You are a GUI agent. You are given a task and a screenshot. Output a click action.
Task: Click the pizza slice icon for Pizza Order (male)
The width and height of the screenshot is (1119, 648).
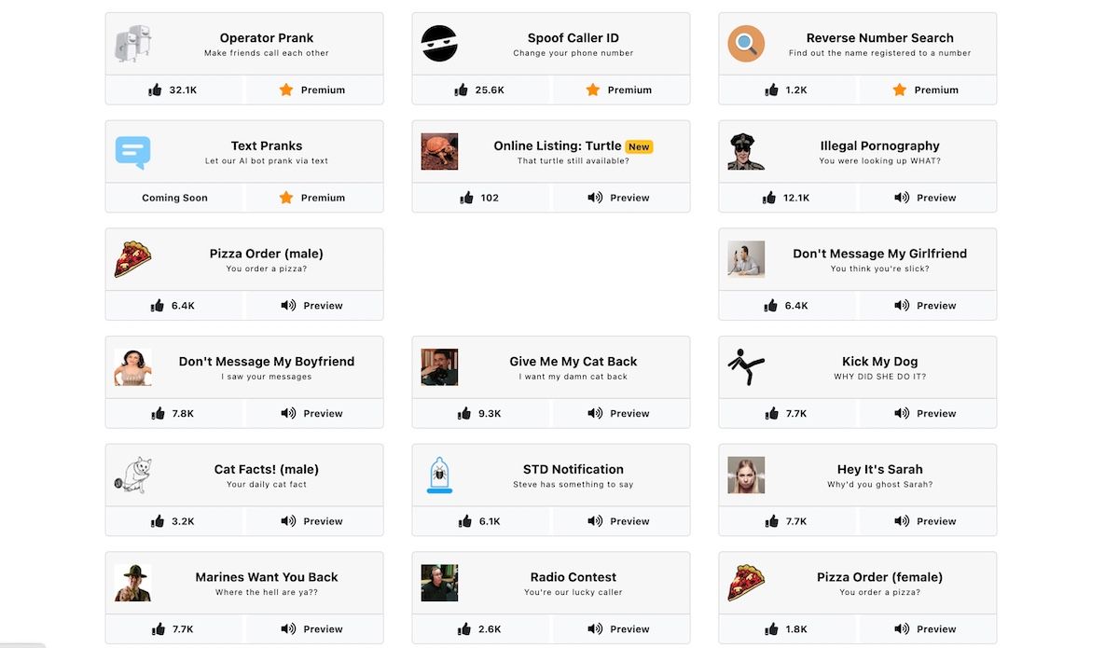click(x=132, y=259)
